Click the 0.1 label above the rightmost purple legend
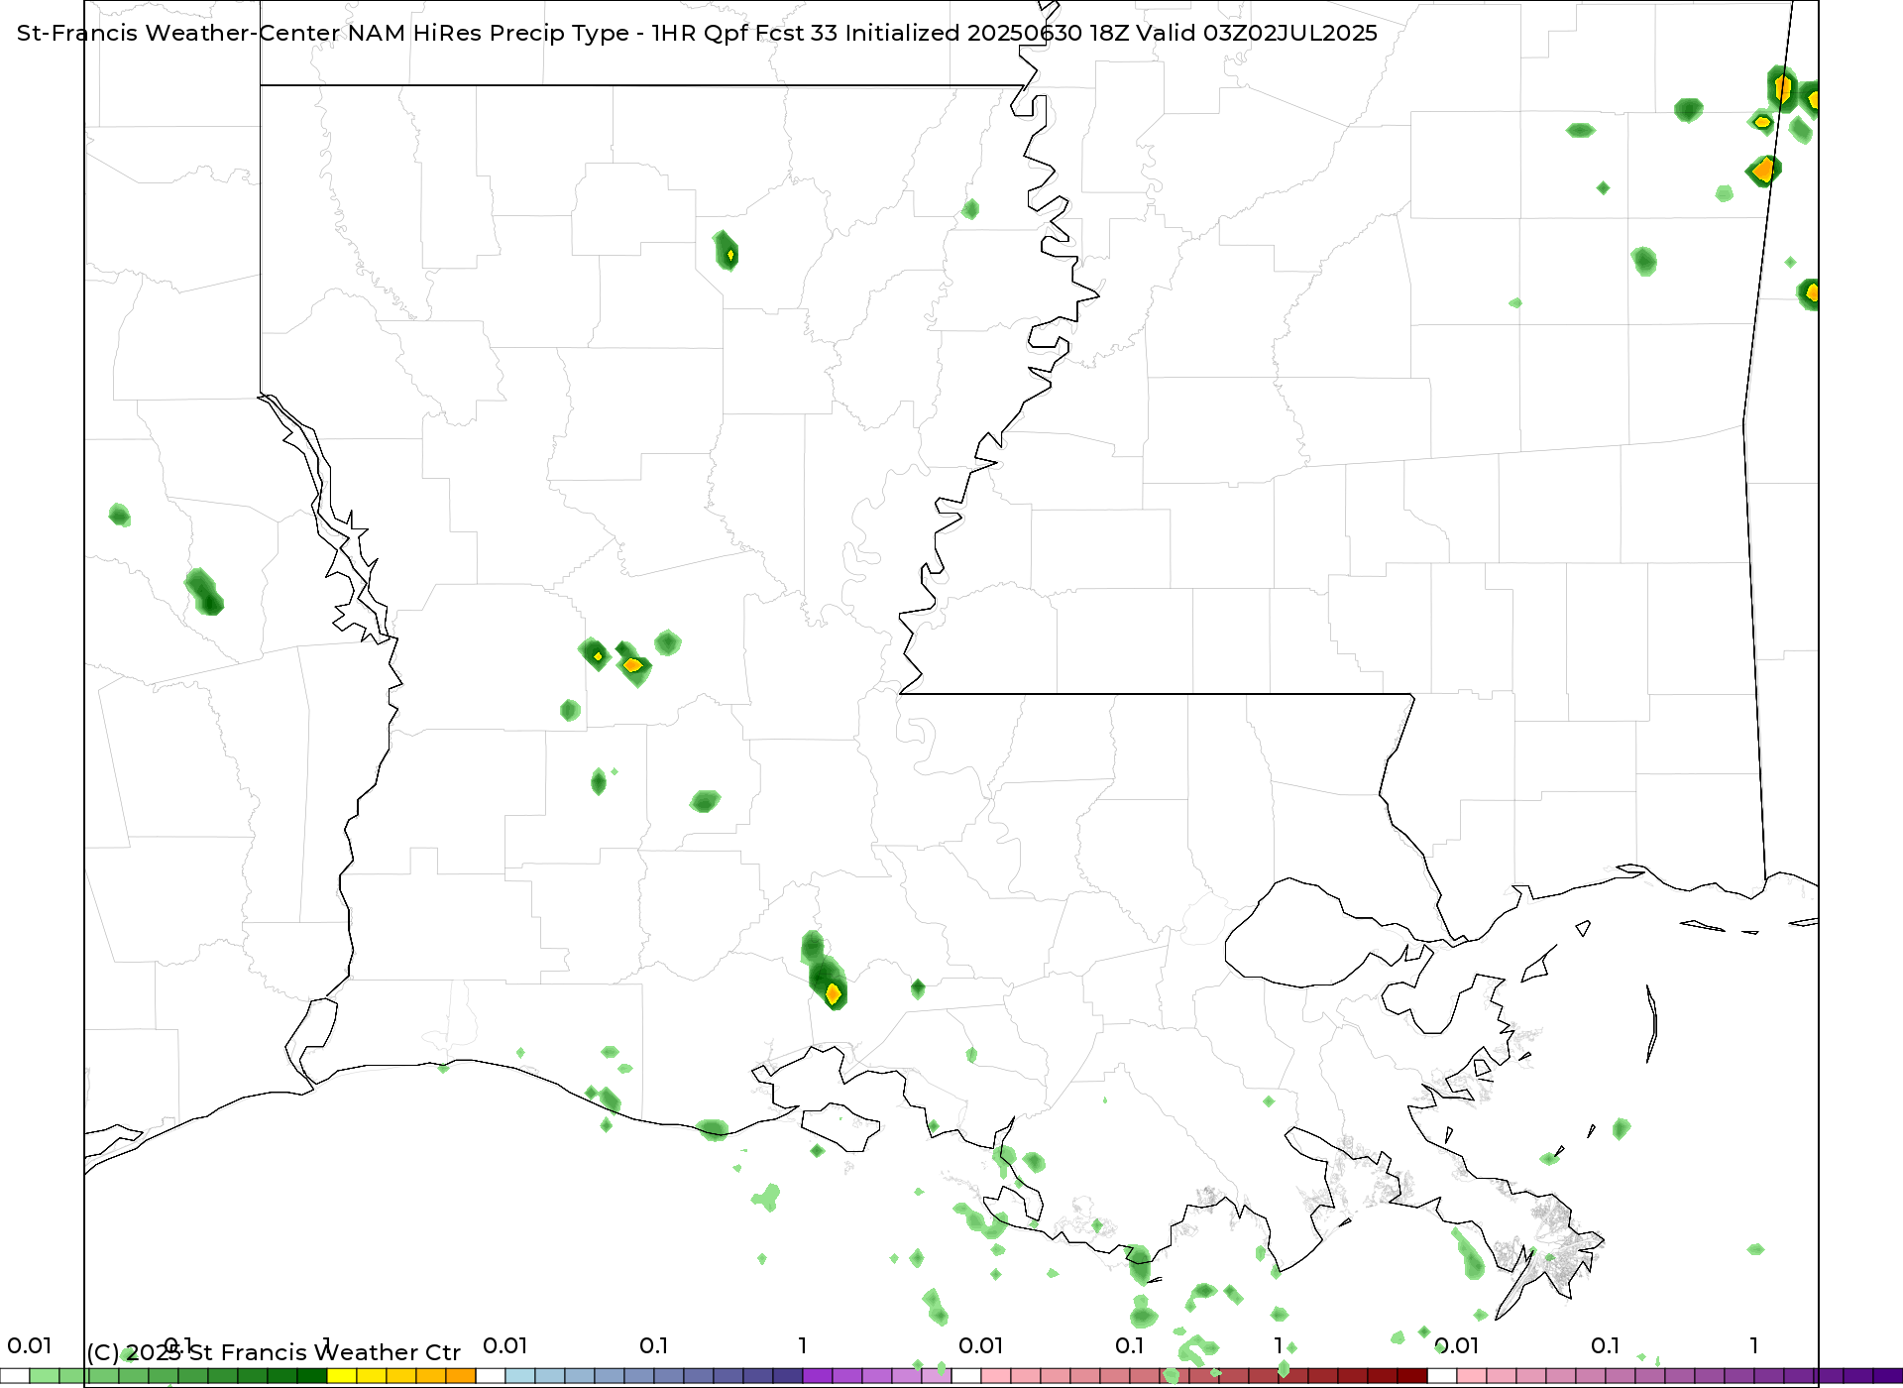Screen dimensions: 1903x1388 pyautogui.click(x=1606, y=1345)
